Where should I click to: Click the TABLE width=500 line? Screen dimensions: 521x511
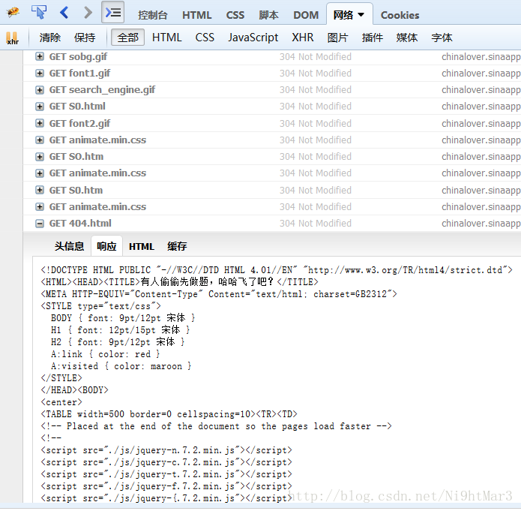tap(169, 414)
